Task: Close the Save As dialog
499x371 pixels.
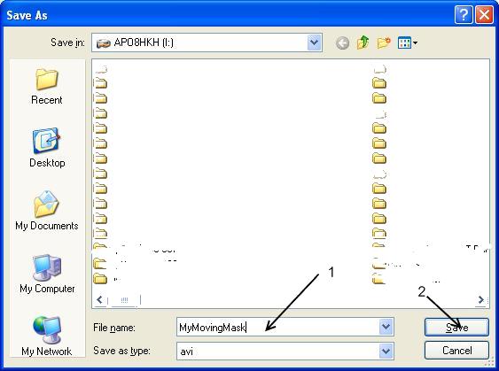Action: pos(484,15)
